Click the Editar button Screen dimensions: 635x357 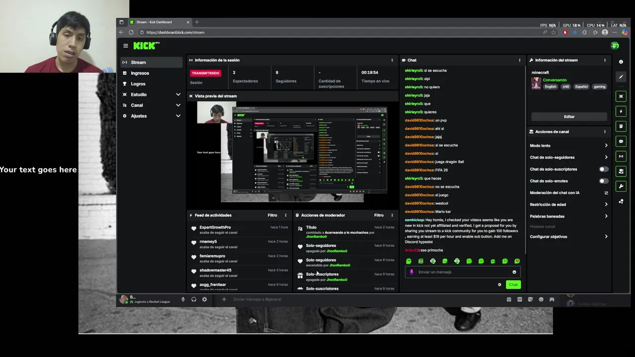tap(569, 117)
